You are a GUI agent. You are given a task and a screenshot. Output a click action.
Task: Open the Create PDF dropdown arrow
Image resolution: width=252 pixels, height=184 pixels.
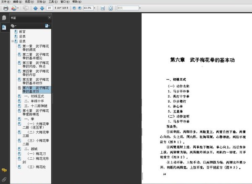coord(18,8)
